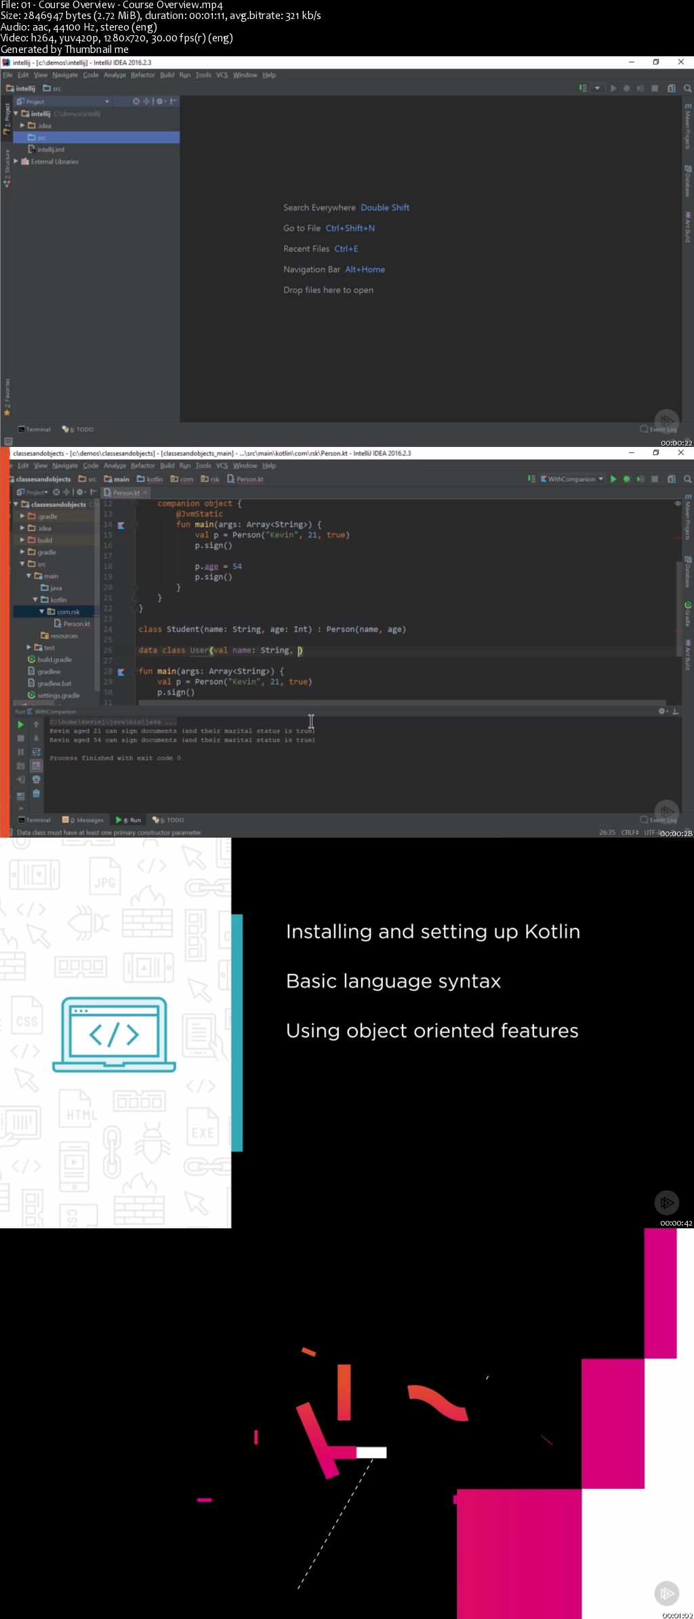Open gear settings in Run panel header
Viewport: 694px width, 1619px height.
[x=663, y=711]
